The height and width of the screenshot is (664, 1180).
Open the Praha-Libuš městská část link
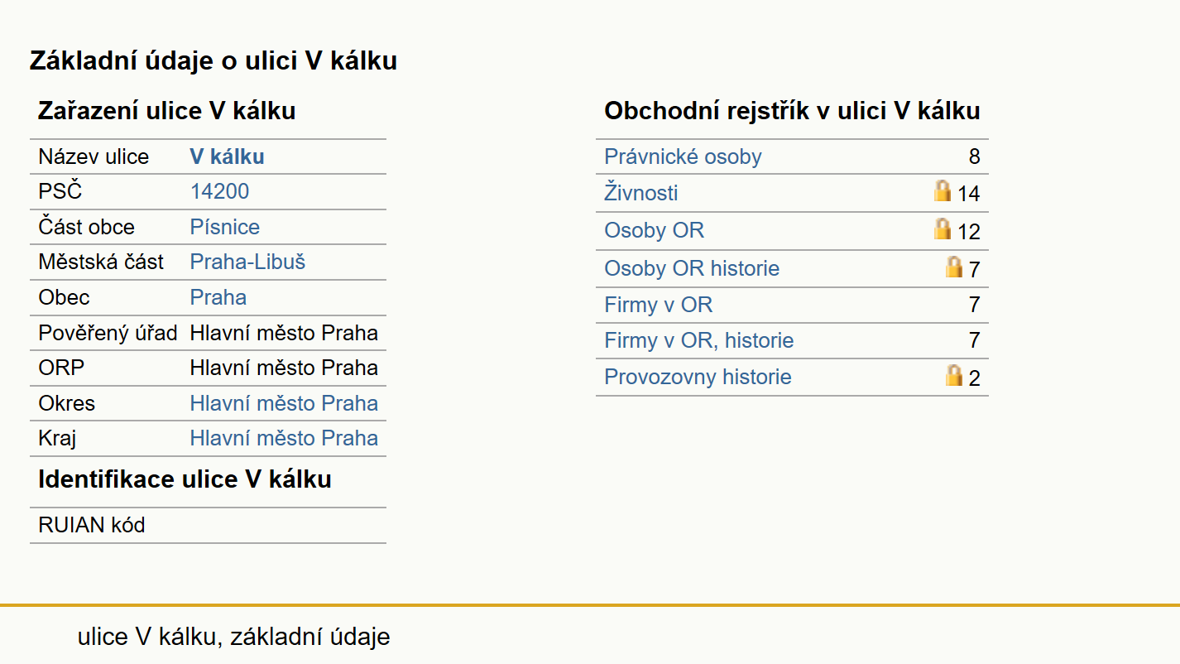247,262
